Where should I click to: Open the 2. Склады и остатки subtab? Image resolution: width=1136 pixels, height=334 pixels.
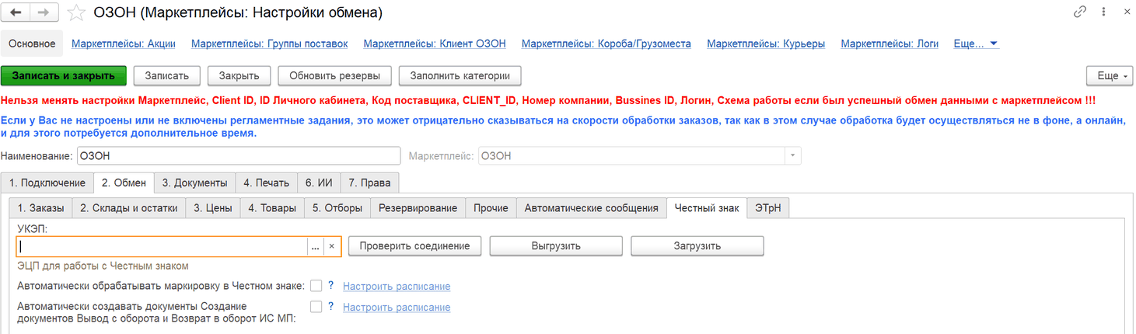[129, 207]
